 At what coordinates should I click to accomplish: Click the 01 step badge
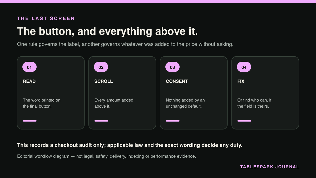click(29, 67)
